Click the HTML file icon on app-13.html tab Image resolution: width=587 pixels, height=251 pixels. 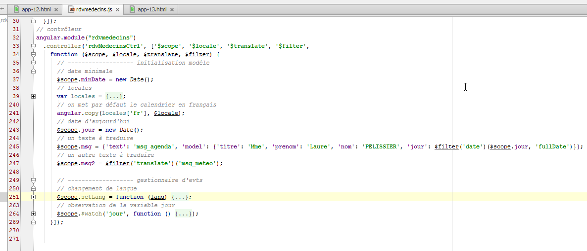[133, 9]
